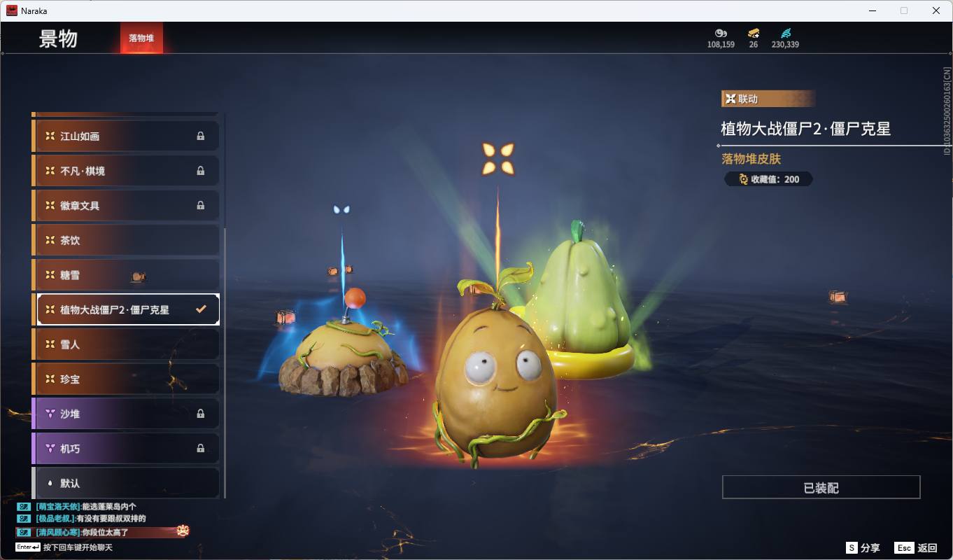This screenshot has width=953, height=560.
Task: Click the gold bar currency icon
Action: 753,33
